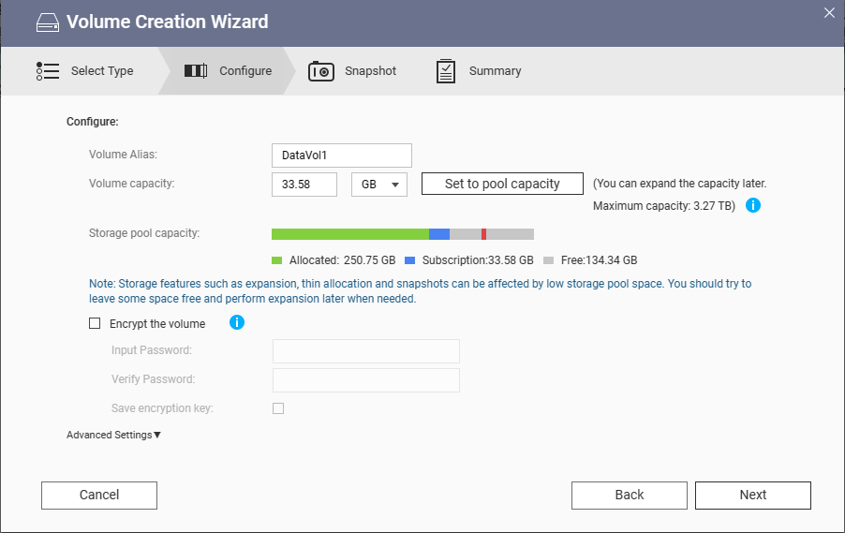Go to the Summary step tab
This screenshot has width=845, height=533.
479,71
